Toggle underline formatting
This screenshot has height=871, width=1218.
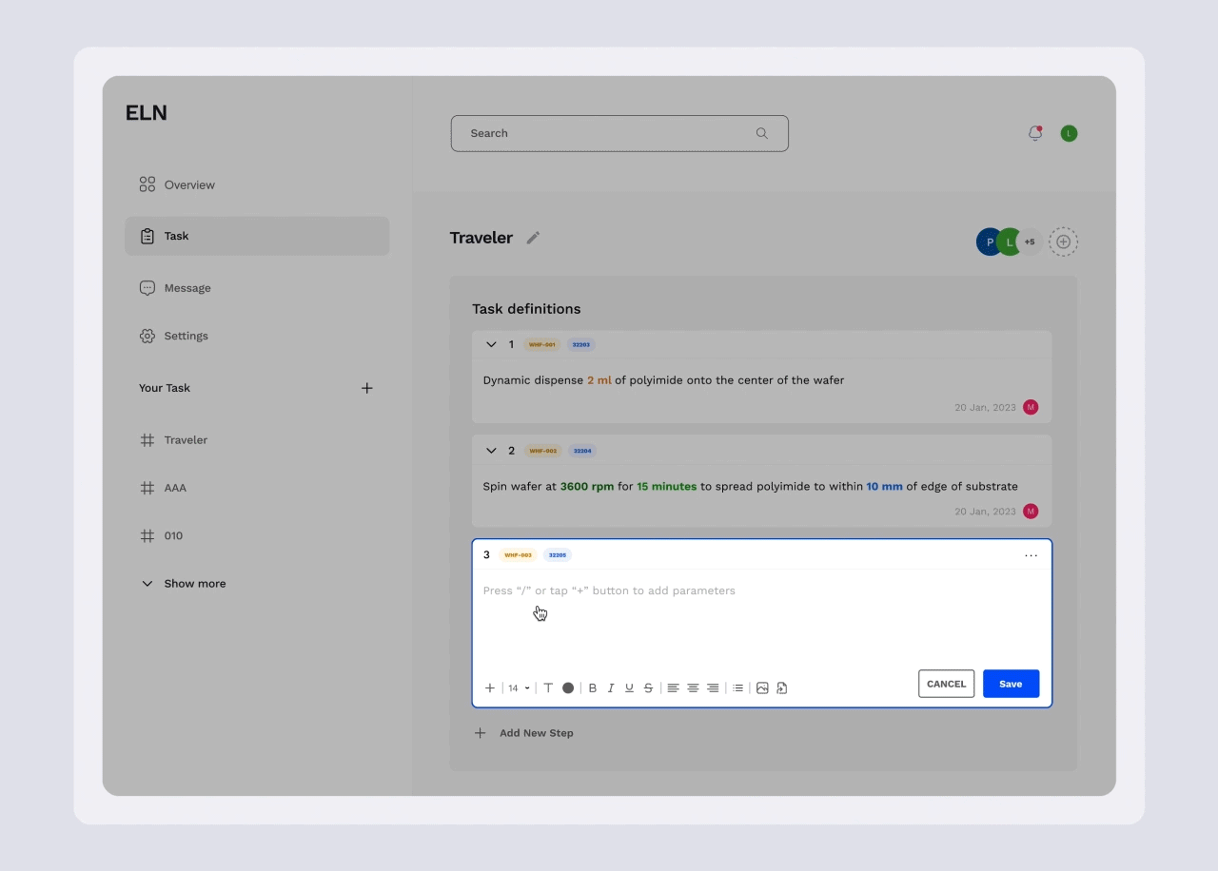[x=629, y=687]
